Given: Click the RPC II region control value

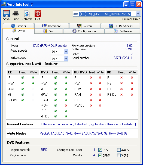Looking at the screenshot, I should 45,150.
